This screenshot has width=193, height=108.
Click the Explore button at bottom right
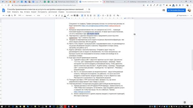[x=185, y=102]
